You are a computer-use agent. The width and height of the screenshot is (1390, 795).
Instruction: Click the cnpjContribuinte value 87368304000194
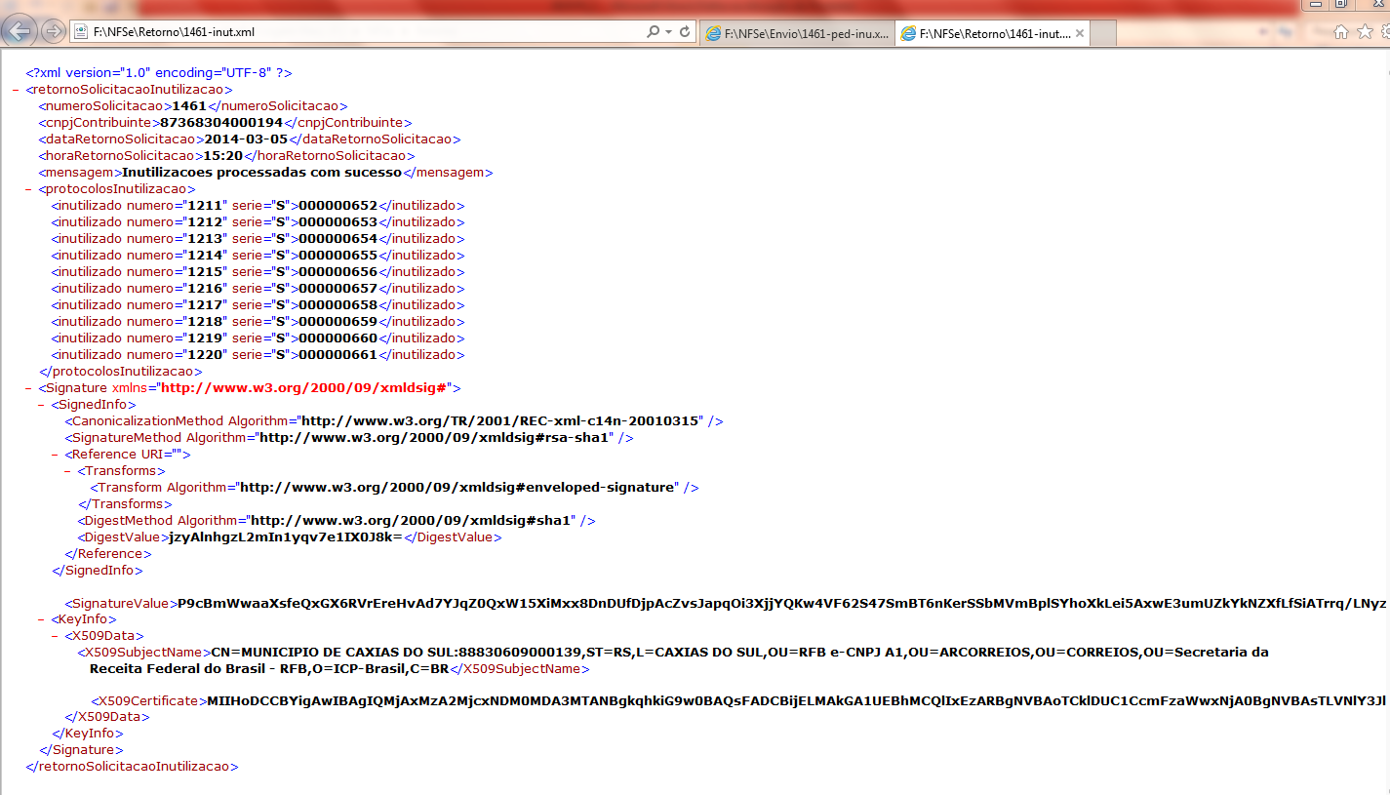[221, 123]
